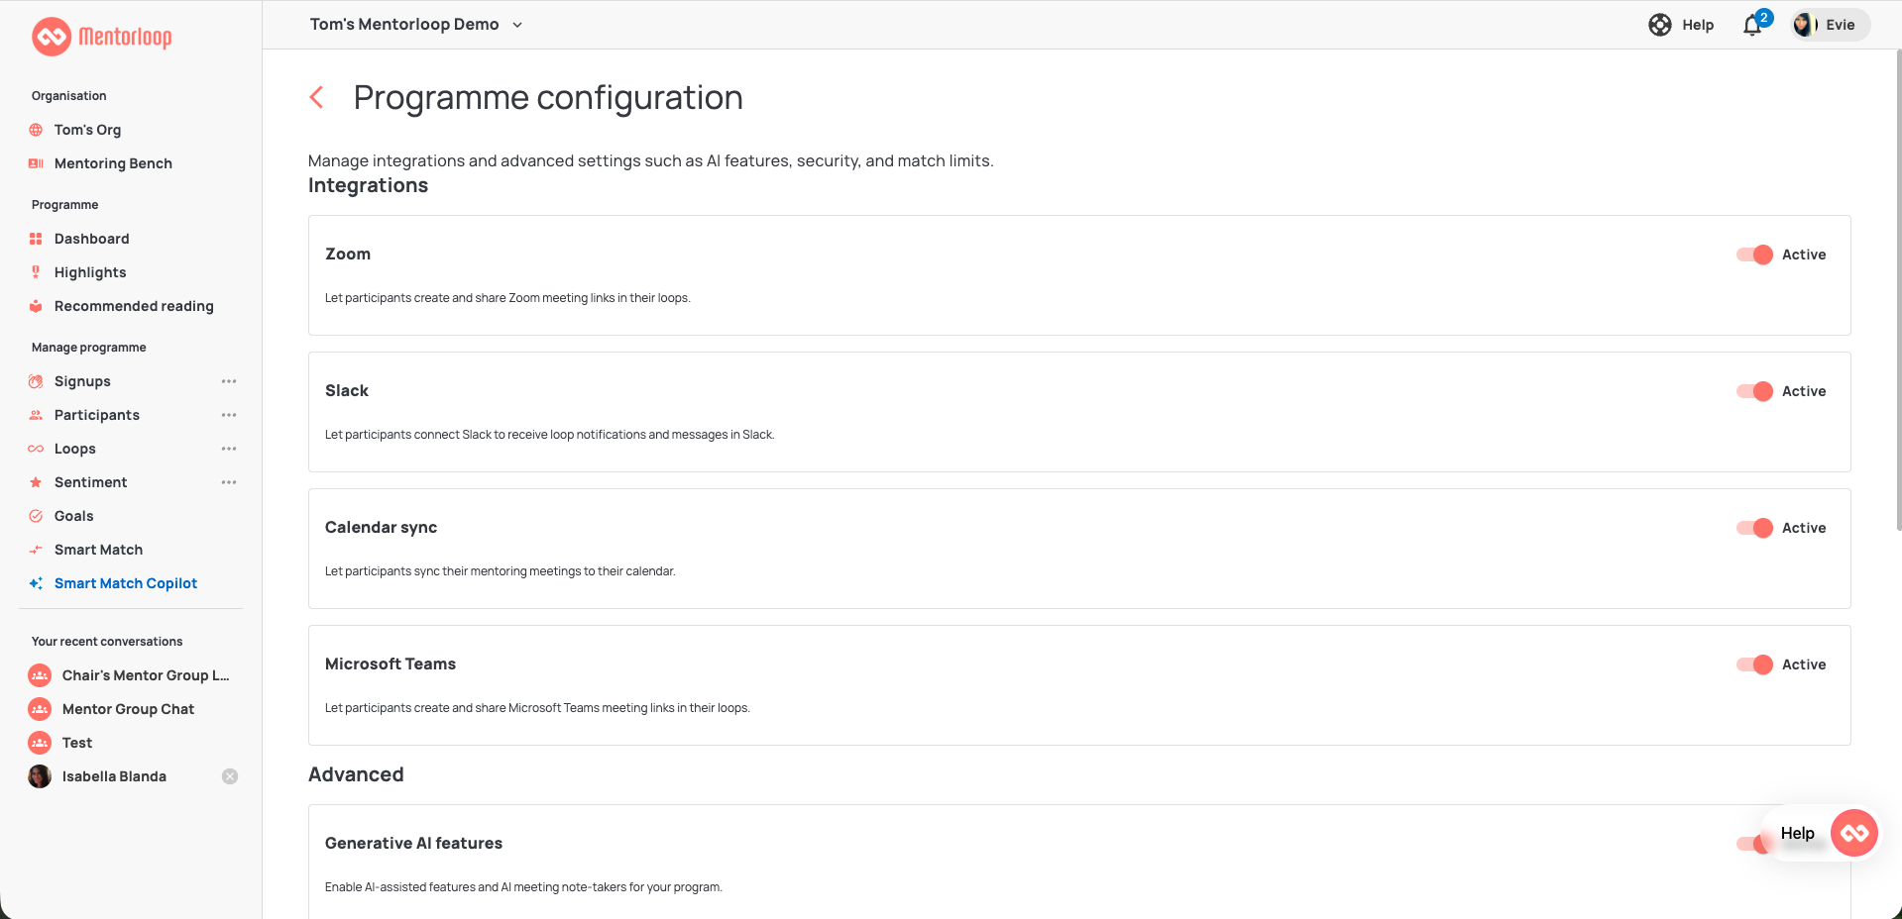Go to the Dashboard page

[91, 239]
